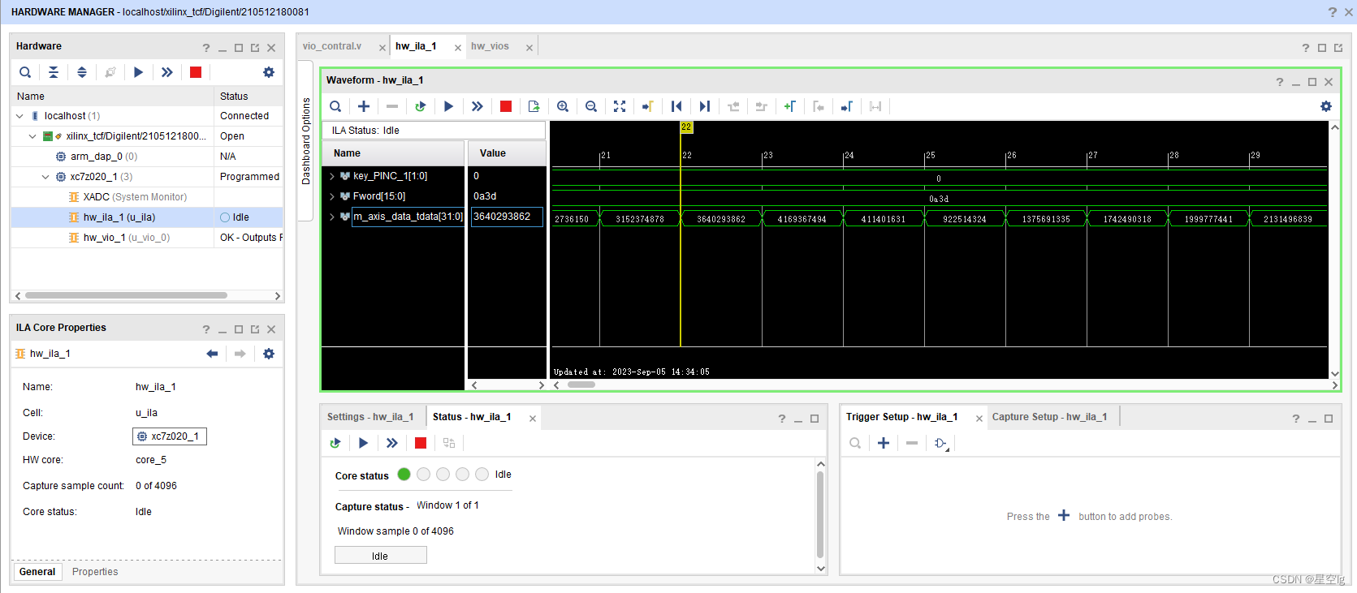
Task: Click the Value column header
Action: pos(506,153)
